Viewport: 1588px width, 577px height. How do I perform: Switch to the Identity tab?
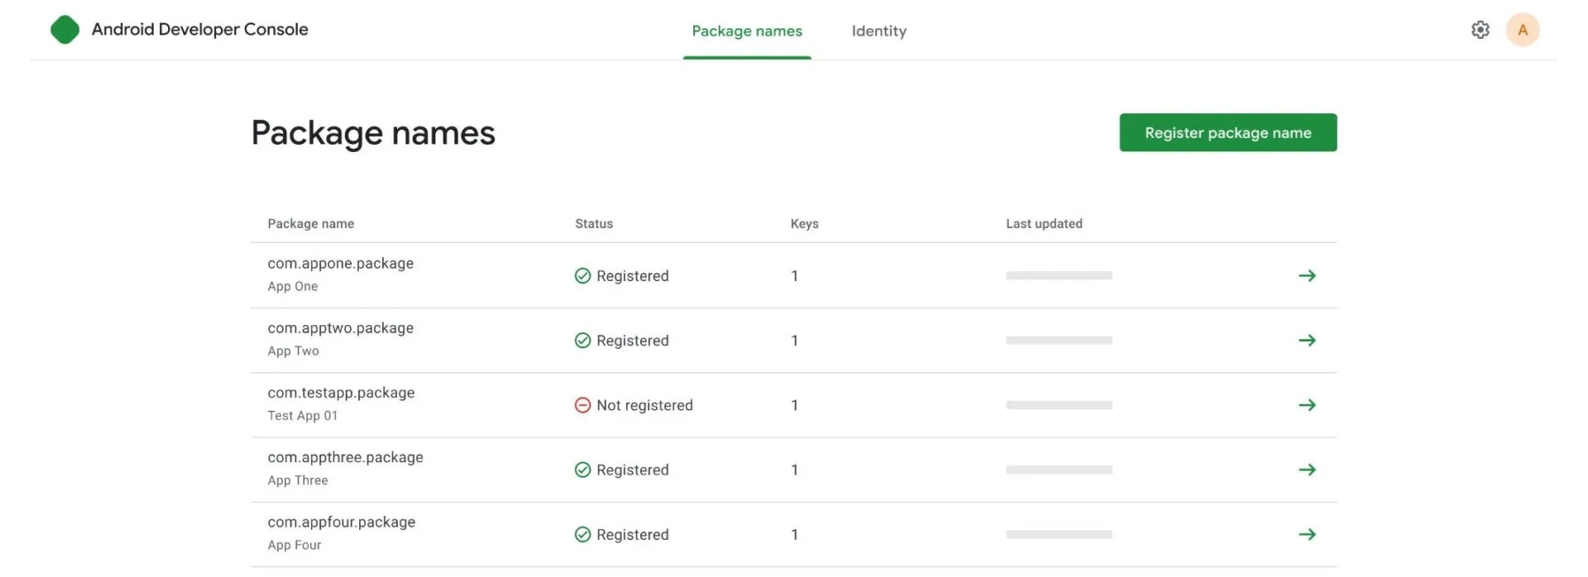pyautogui.click(x=879, y=31)
